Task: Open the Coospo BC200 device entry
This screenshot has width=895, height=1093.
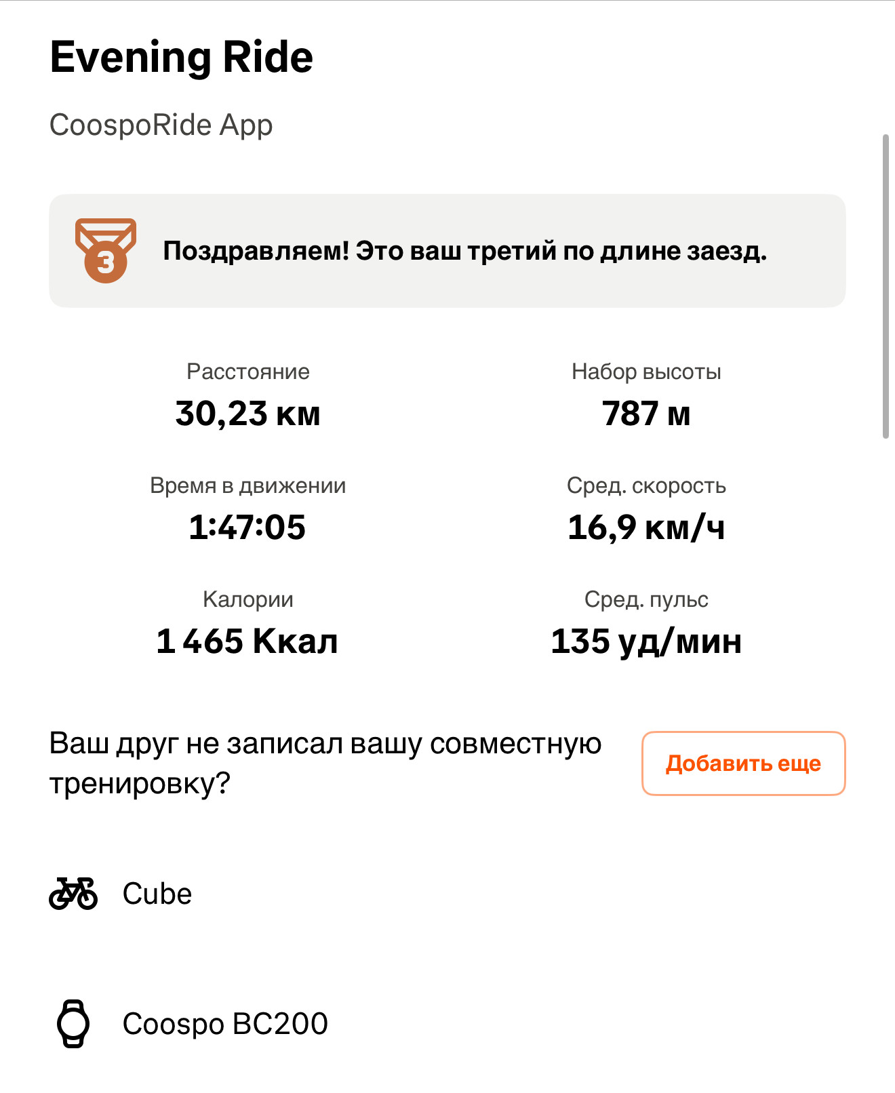Action: (x=225, y=1024)
